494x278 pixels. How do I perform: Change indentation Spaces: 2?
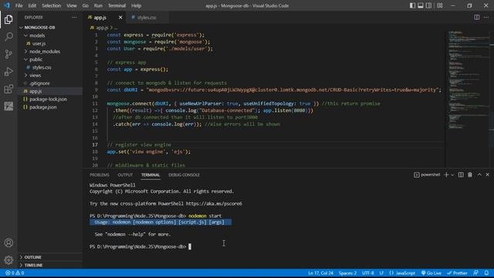click(347, 273)
